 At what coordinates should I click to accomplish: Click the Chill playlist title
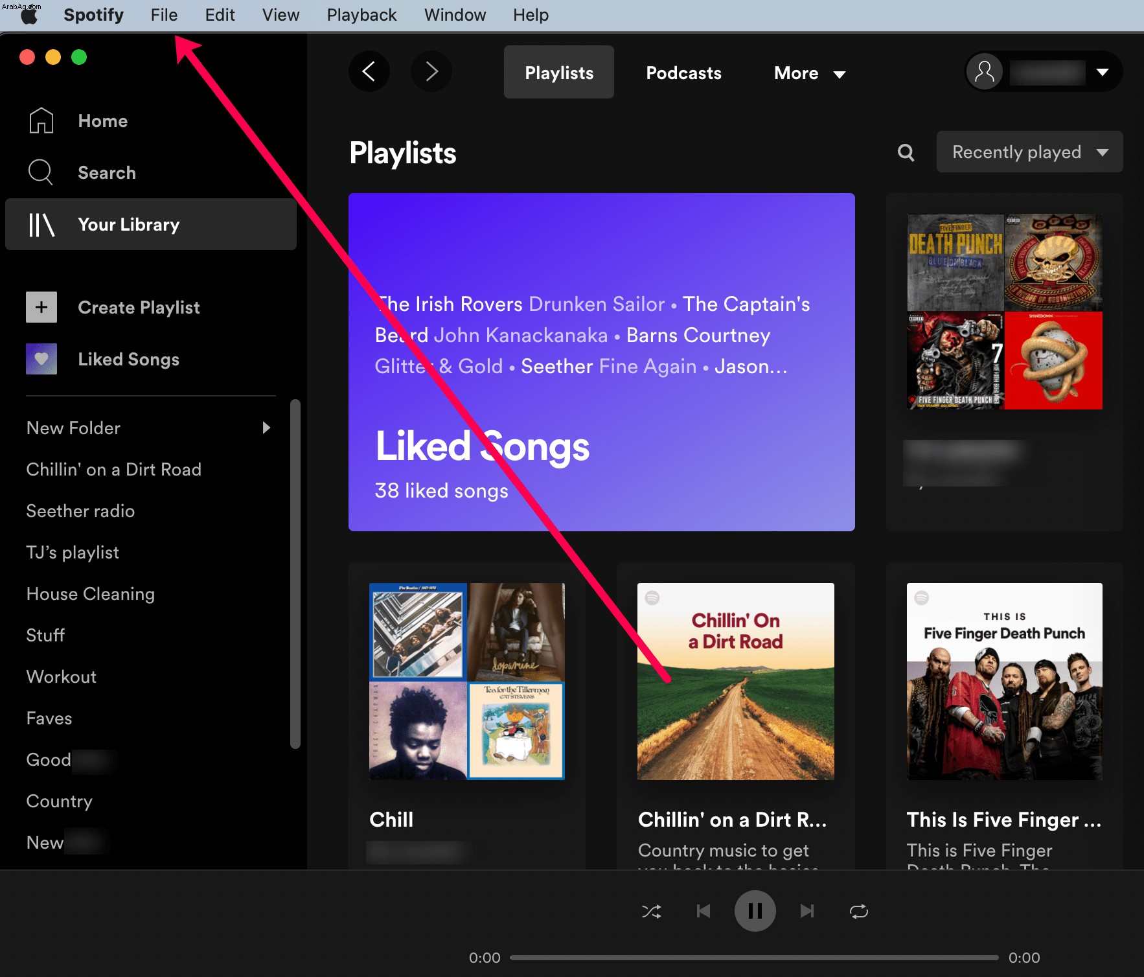pos(391,820)
